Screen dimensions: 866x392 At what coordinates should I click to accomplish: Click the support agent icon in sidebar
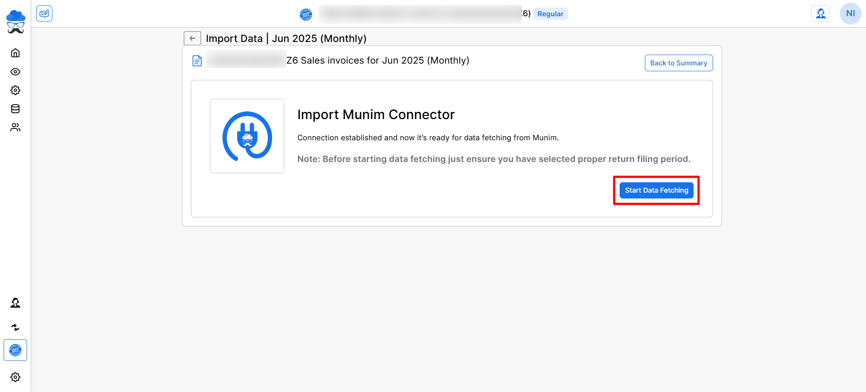(x=15, y=303)
